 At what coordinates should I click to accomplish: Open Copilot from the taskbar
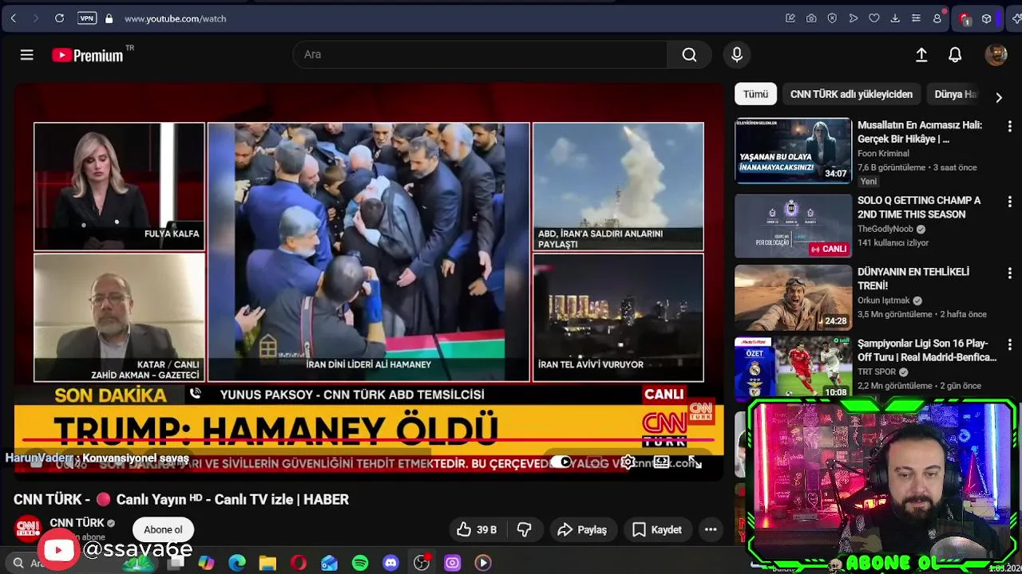pyautogui.click(x=206, y=563)
